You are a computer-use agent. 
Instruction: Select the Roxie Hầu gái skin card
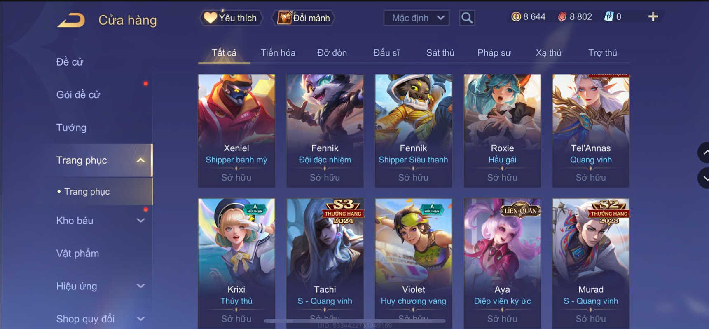click(x=502, y=131)
